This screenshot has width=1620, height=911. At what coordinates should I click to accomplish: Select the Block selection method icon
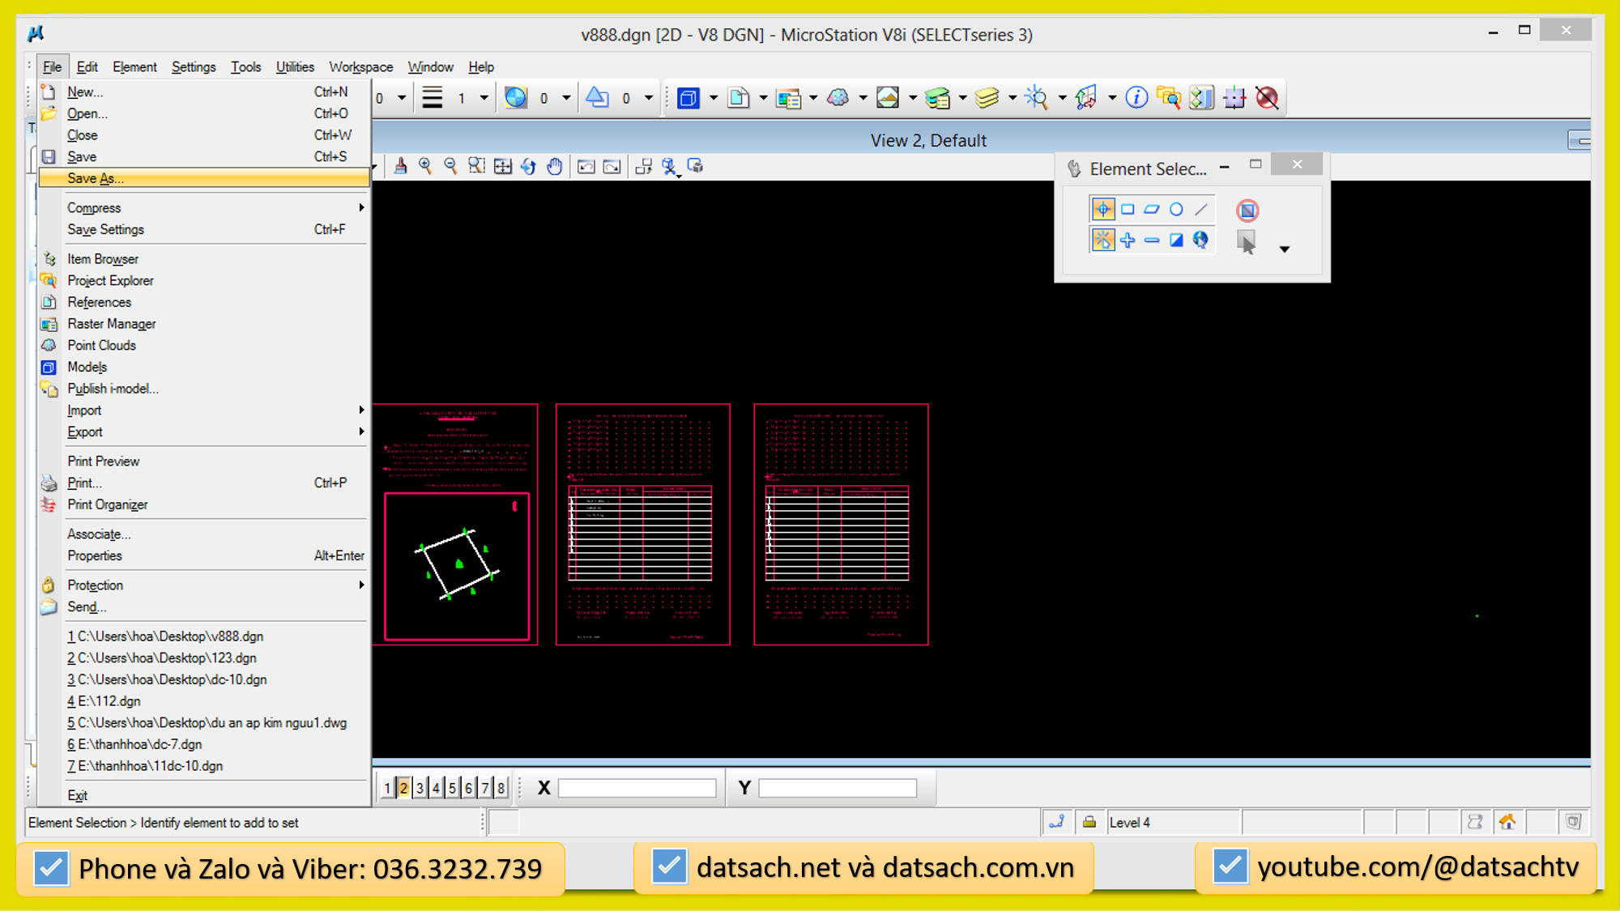point(1128,210)
